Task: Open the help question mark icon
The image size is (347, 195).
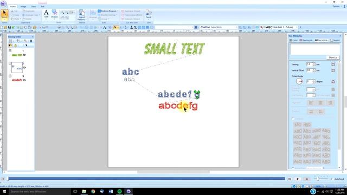Action: pyautogui.click(x=313, y=191)
